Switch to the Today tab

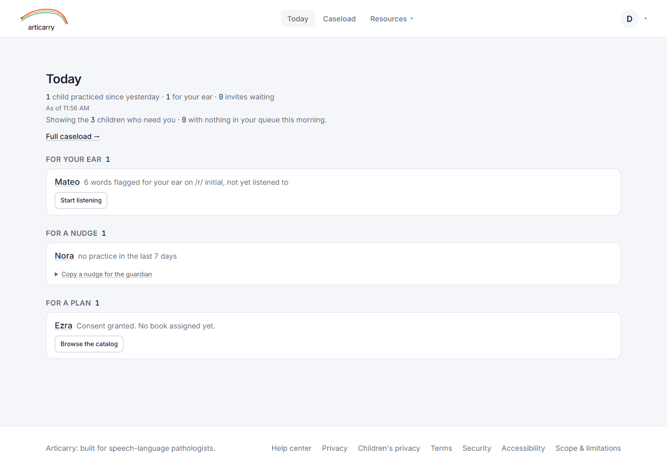(298, 19)
